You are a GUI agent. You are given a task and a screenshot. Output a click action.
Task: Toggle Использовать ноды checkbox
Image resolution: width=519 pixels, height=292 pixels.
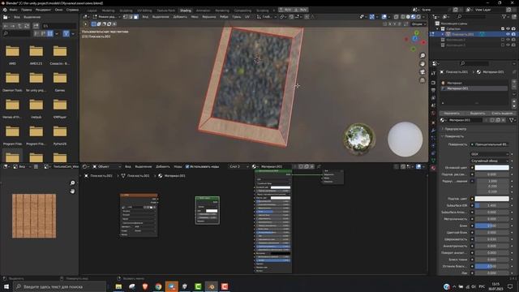[187, 166]
